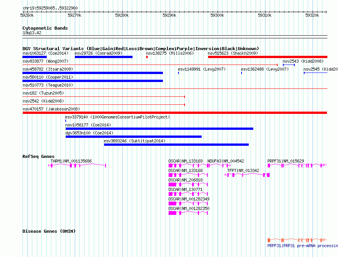Open the OSCAR|NM_133169 transcript
This screenshot has height=257, width=338.
click(x=188, y=166)
